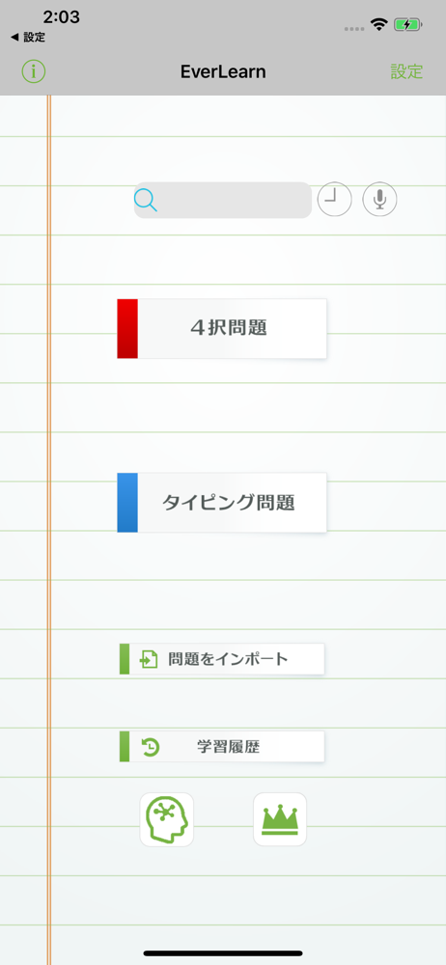Click the history clock-arrow icon
The height and width of the screenshot is (965, 446).
(151, 747)
